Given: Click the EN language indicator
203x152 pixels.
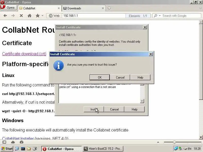Looking at the screenshot, I should [190, 149].
